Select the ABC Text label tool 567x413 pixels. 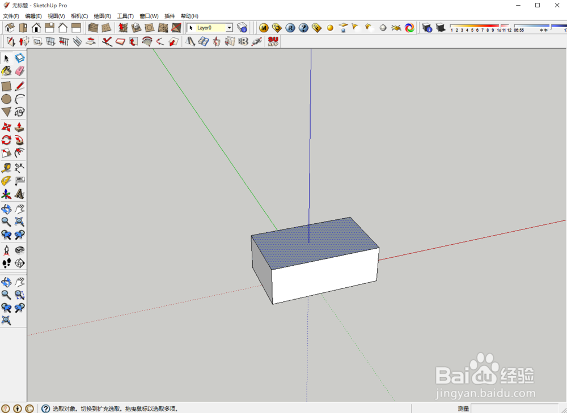(19, 181)
